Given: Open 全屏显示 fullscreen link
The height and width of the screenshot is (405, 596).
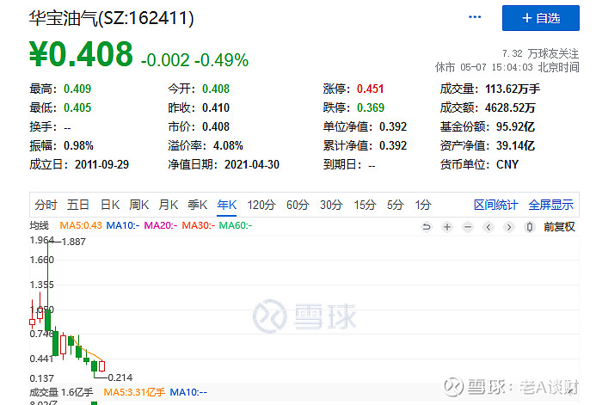Looking at the screenshot, I should (550, 206).
